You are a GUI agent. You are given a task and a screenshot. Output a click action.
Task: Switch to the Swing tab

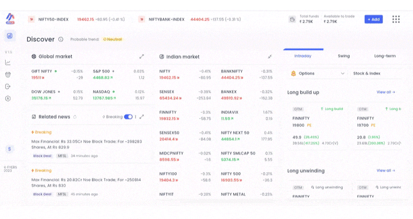[344, 56]
